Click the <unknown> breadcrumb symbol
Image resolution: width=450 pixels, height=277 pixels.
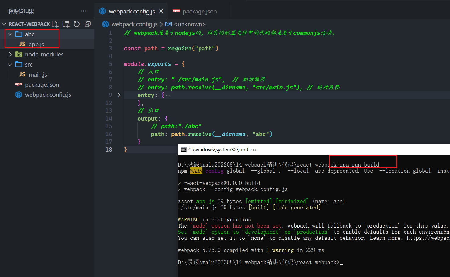[189, 24]
